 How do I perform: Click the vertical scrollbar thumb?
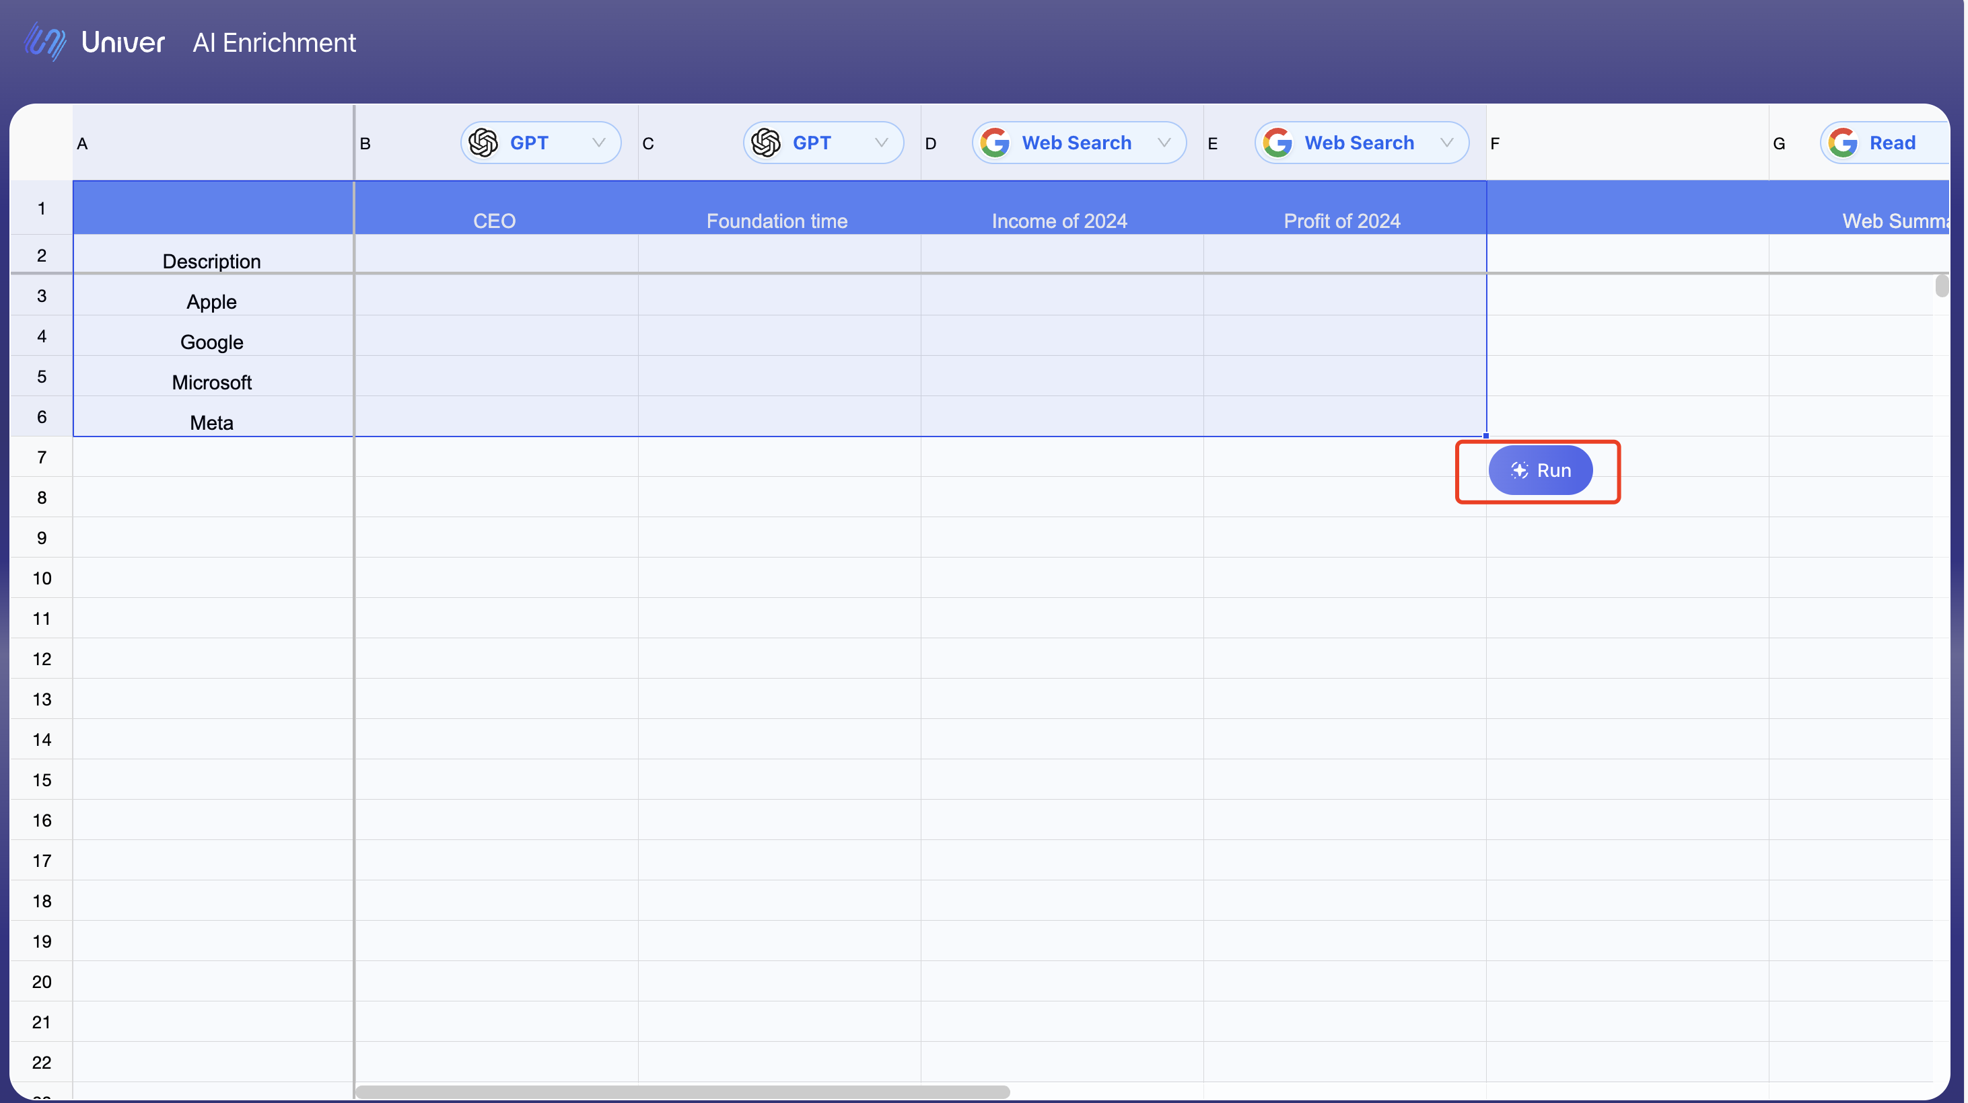click(1941, 285)
